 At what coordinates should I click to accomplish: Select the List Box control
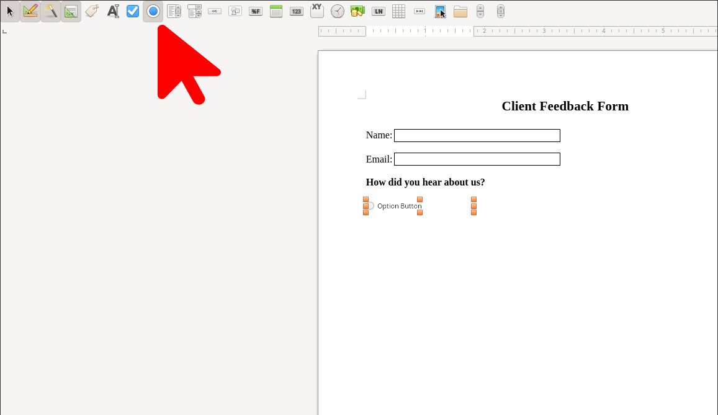pos(174,11)
